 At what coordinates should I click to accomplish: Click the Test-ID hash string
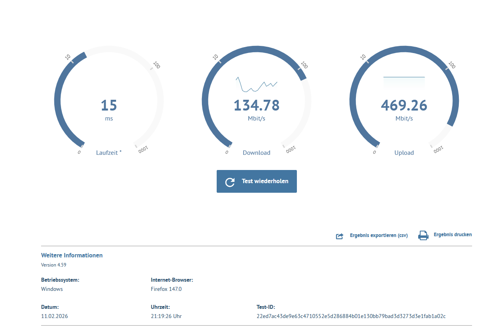click(351, 316)
